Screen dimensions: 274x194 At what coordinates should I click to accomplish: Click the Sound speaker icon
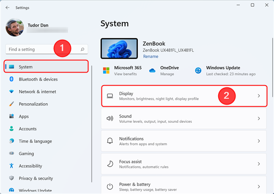[x=110, y=119]
